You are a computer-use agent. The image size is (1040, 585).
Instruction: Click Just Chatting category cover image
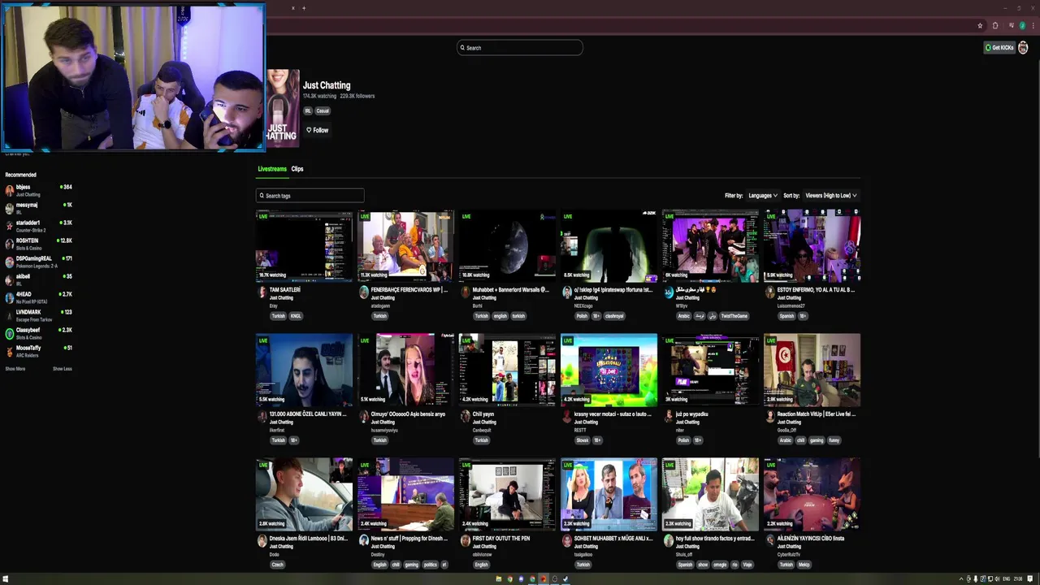pos(283,109)
